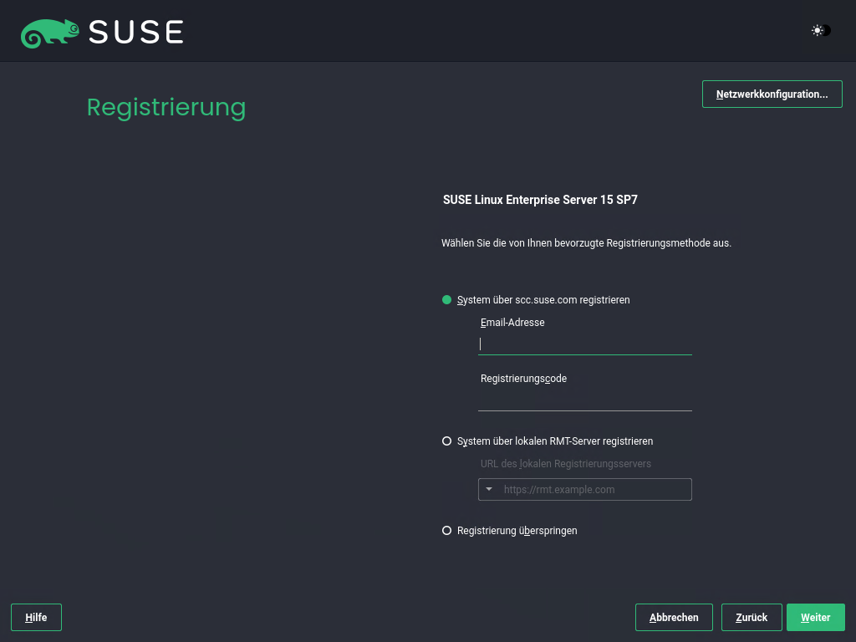856x642 pixels.
Task: Focus the Registrierungscode input field
Action: pyautogui.click(x=584, y=400)
